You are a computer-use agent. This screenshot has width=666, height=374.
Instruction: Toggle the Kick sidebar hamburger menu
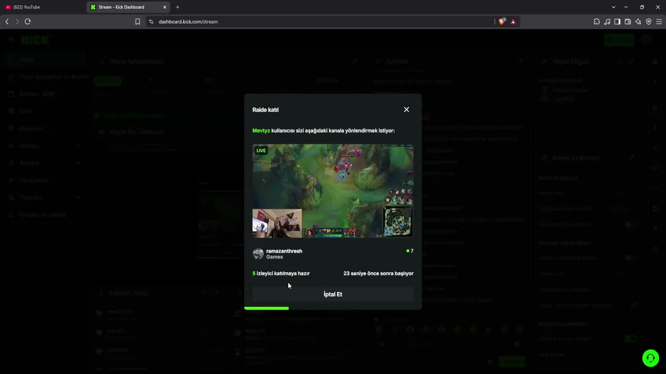pos(11,39)
